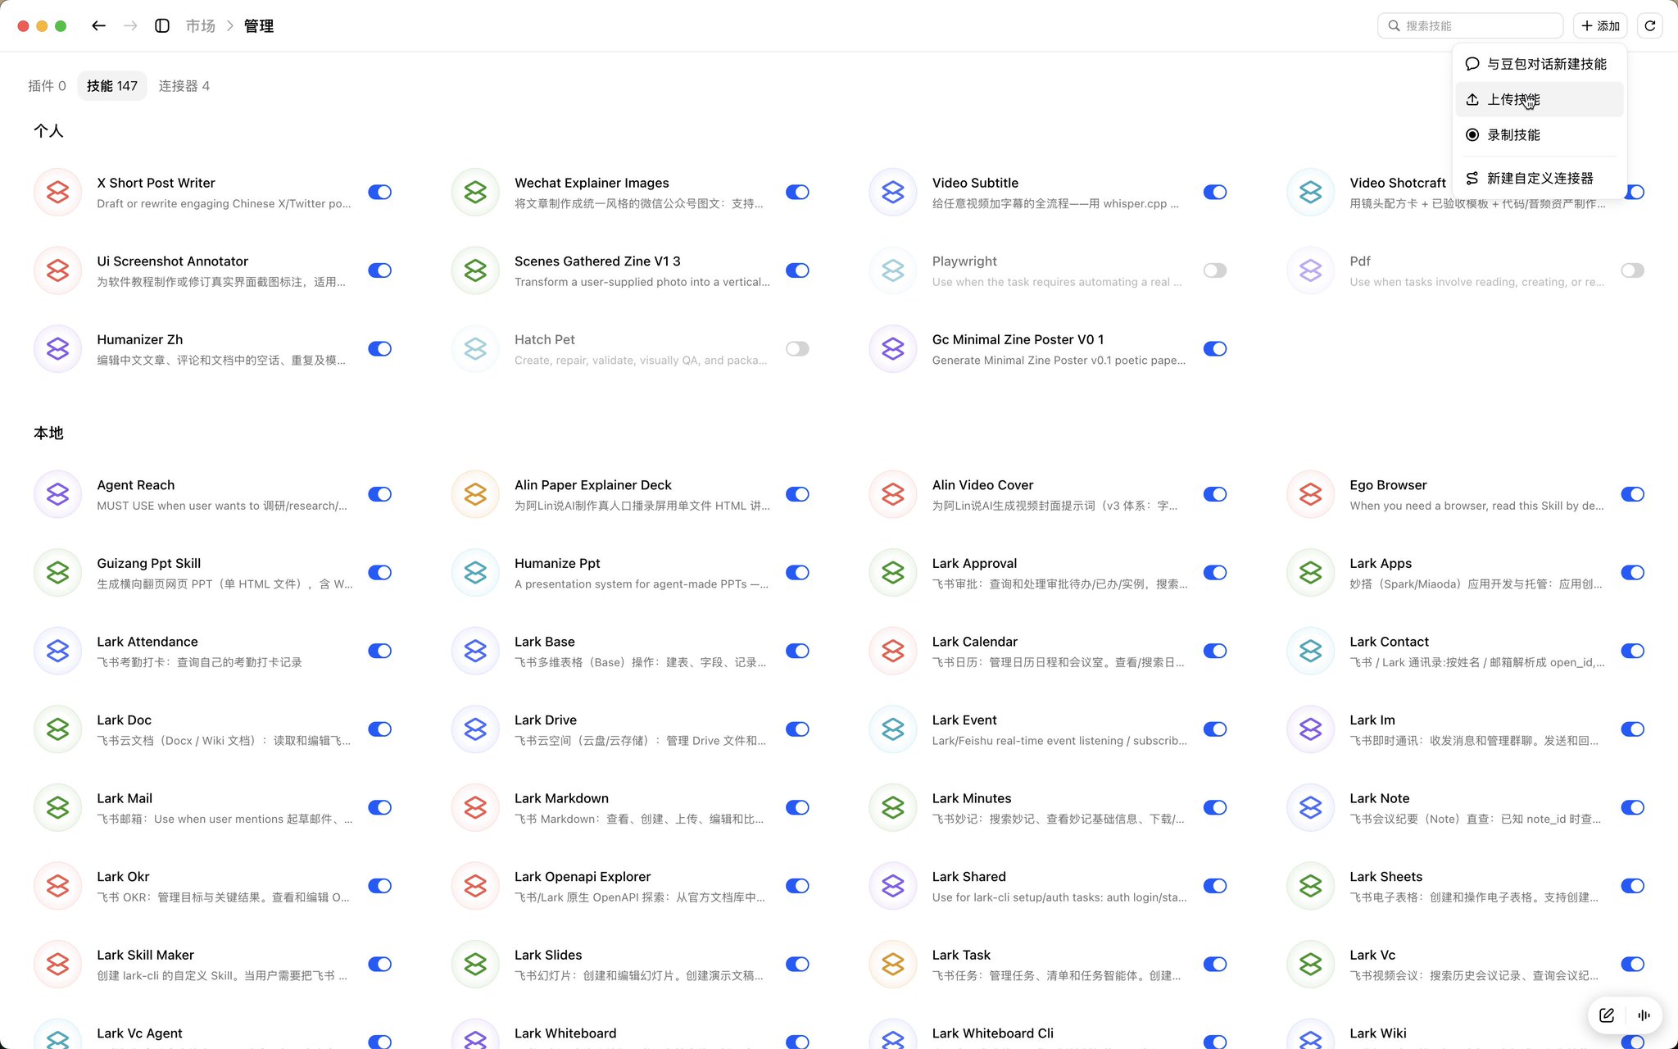
Task: Choose 新建自定义连接器 menu entry
Action: 1539,178
